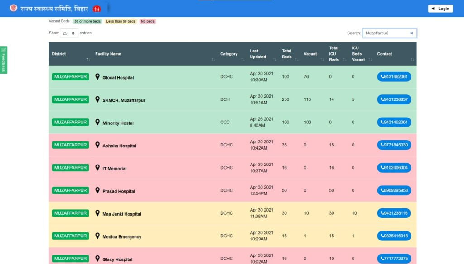Image resolution: width=464 pixels, height=264 pixels.
Task: Toggle the No beds filter
Action: point(147,21)
